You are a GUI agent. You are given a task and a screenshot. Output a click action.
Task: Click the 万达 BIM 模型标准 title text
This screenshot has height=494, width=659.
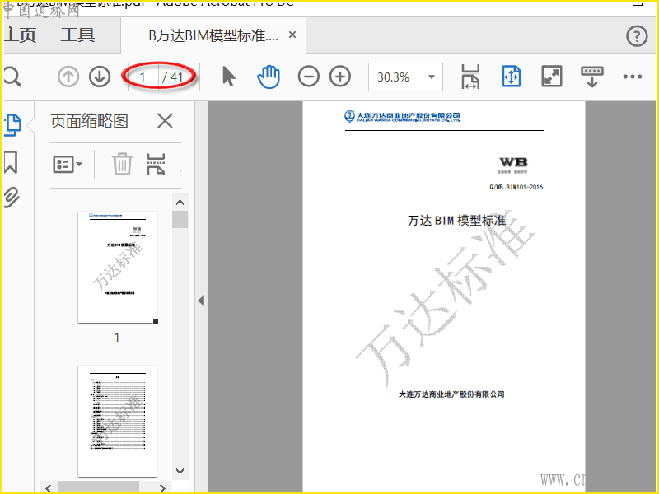tap(456, 220)
